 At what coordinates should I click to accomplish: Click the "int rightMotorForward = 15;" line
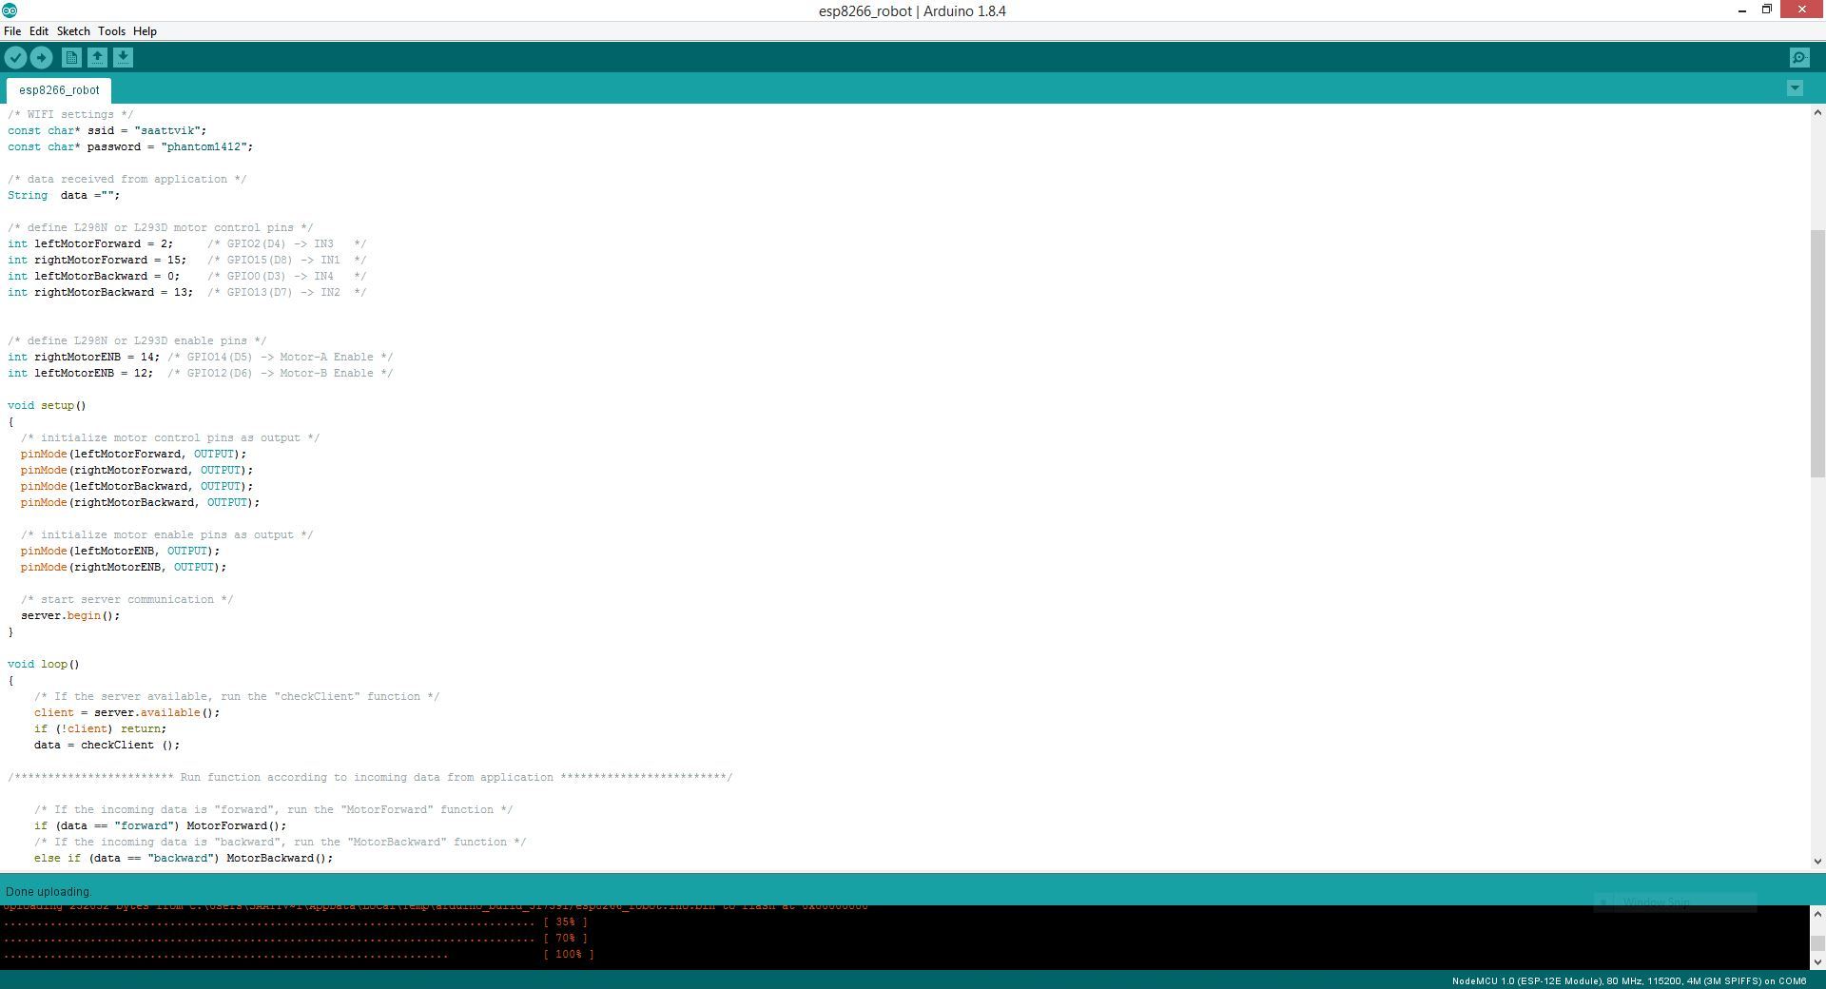coord(97,260)
